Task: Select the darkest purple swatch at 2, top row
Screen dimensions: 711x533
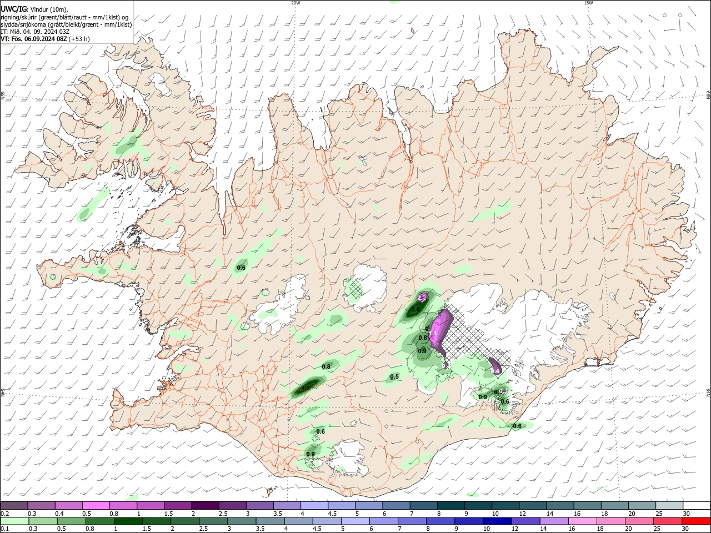Action: 204,505
